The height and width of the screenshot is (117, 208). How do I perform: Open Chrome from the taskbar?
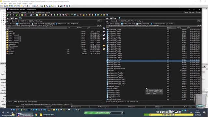pos(36,115)
